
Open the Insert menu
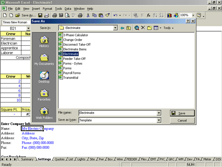coord(36,9)
